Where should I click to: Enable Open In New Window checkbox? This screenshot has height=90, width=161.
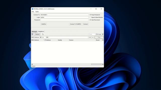tap(90, 17)
